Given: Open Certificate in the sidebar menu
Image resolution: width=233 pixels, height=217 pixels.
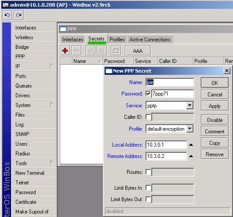Looking at the screenshot, I should point(34,202).
